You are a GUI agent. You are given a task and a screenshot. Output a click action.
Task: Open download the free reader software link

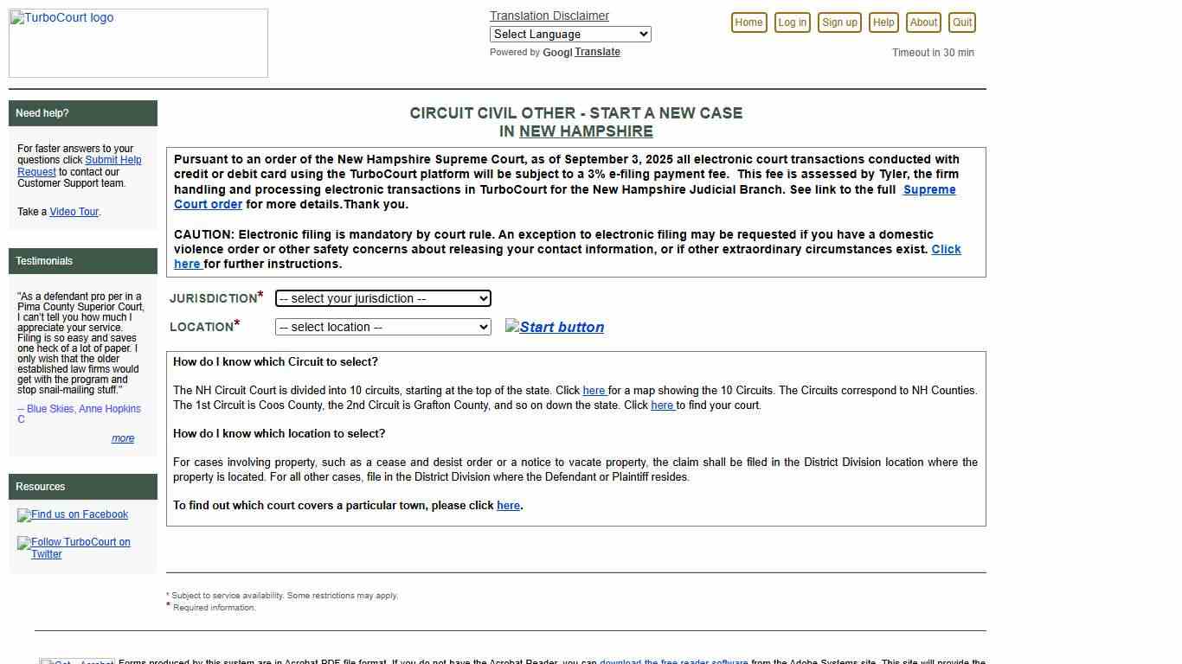pyautogui.click(x=673, y=661)
